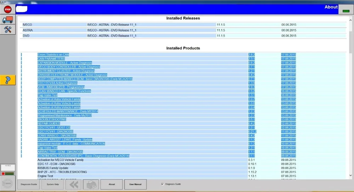
Task: Select the ASTRA release row
Action: click(183, 30)
